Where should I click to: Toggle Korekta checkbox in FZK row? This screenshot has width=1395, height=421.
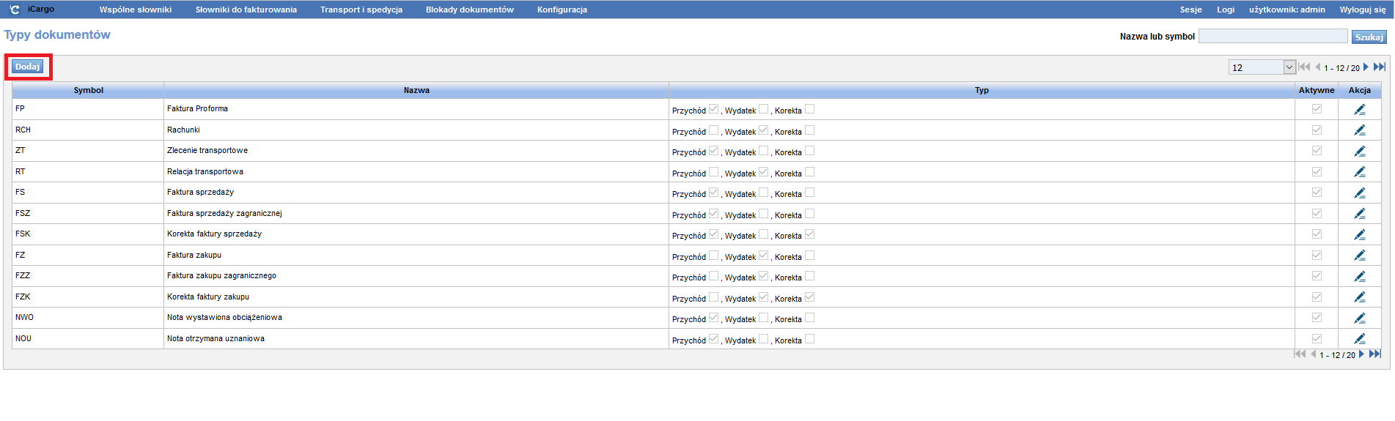[x=809, y=297]
